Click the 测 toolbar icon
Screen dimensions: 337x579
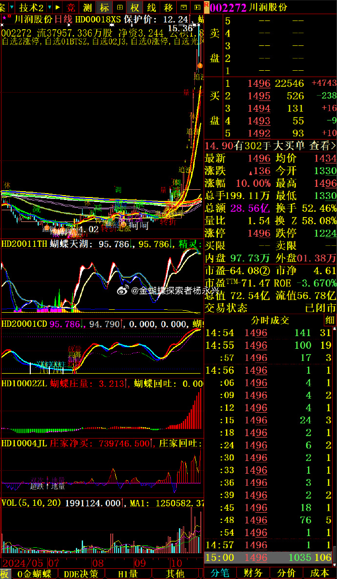87,7
